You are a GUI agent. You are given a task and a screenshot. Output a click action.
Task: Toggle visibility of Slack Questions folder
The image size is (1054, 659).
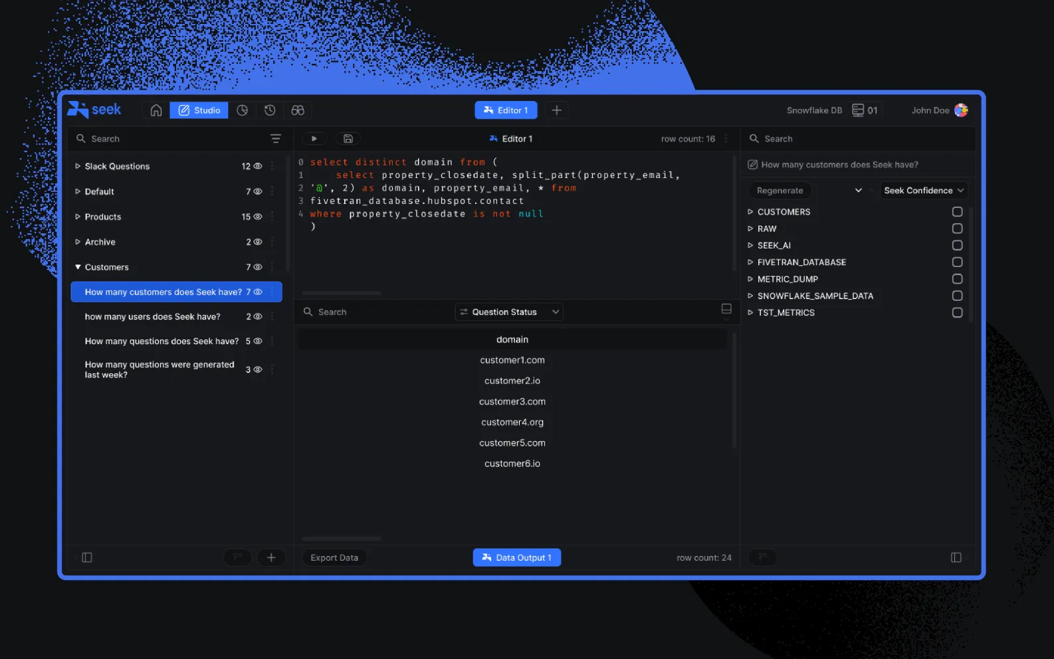pos(258,166)
